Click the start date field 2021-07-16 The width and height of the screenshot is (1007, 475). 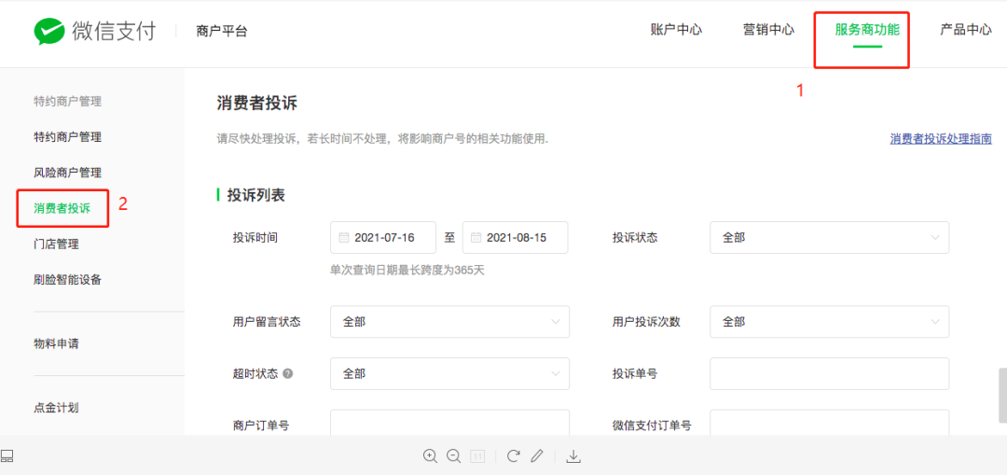pyautogui.click(x=383, y=238)
